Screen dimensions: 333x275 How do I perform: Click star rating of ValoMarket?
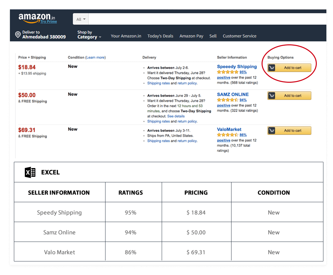pyautogui.click(x=228, y=135)
